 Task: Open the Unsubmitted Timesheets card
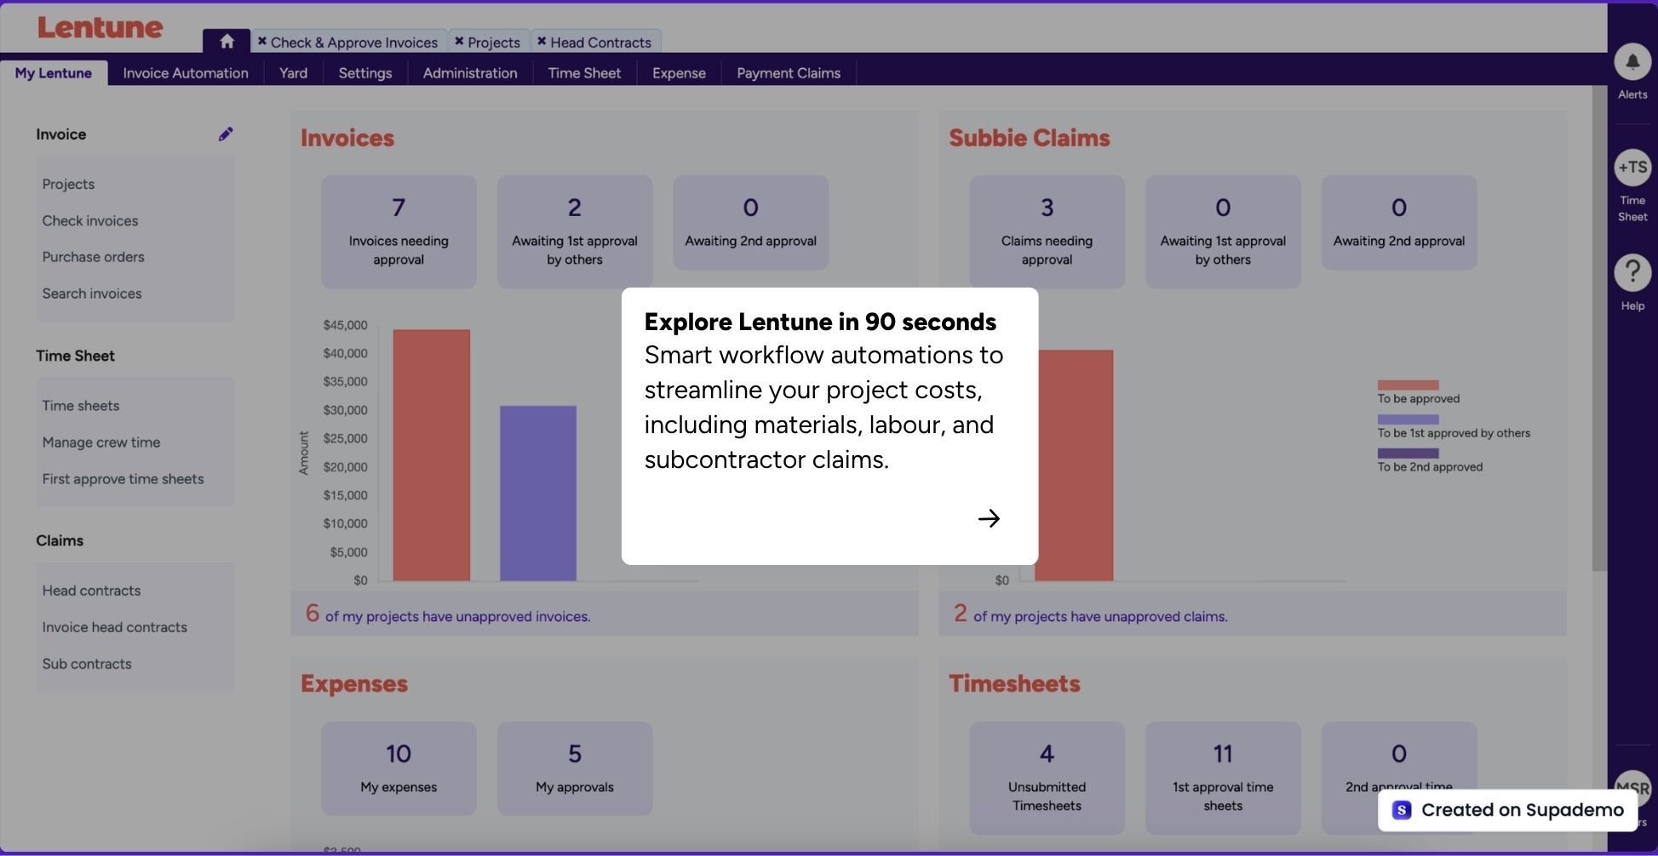1046,777
